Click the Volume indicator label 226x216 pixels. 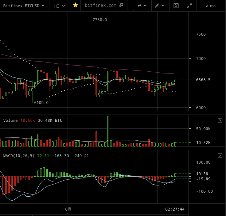click(x=10, y=120)
